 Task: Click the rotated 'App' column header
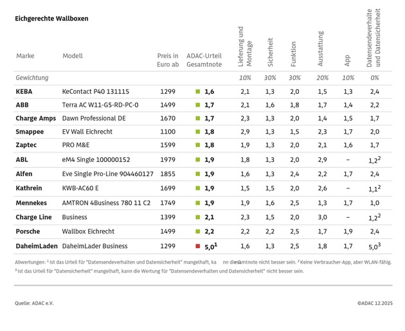347,60
